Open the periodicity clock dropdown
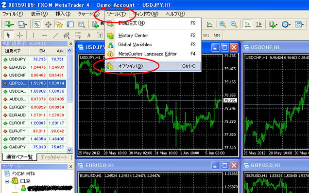Viewport: 309px width, 193px height. pos(286,24)
